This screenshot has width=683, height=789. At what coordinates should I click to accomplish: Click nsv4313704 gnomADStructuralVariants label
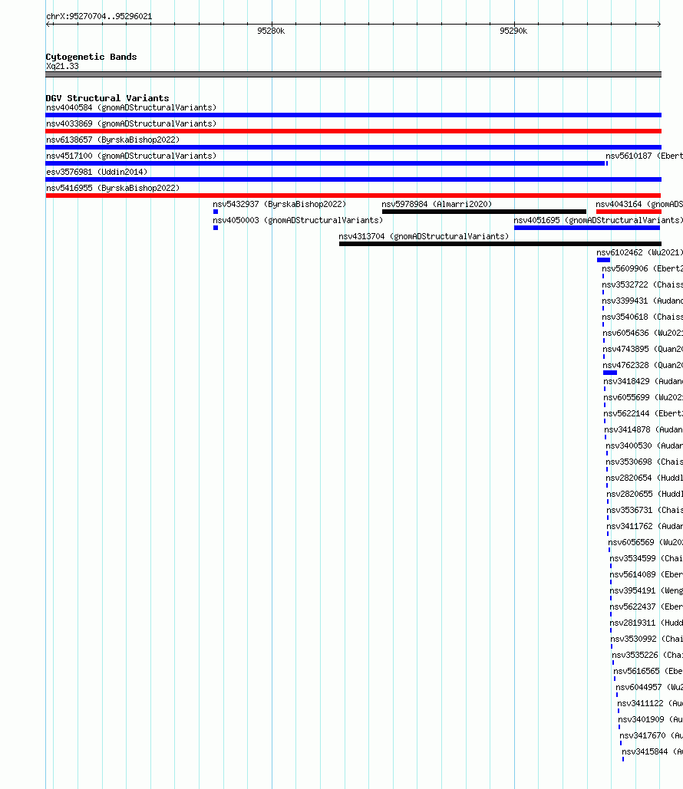point(424,236)
